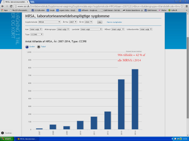Open the Apps bookmarks shortcut
The image size is (189, 141).
coord(4,10)
